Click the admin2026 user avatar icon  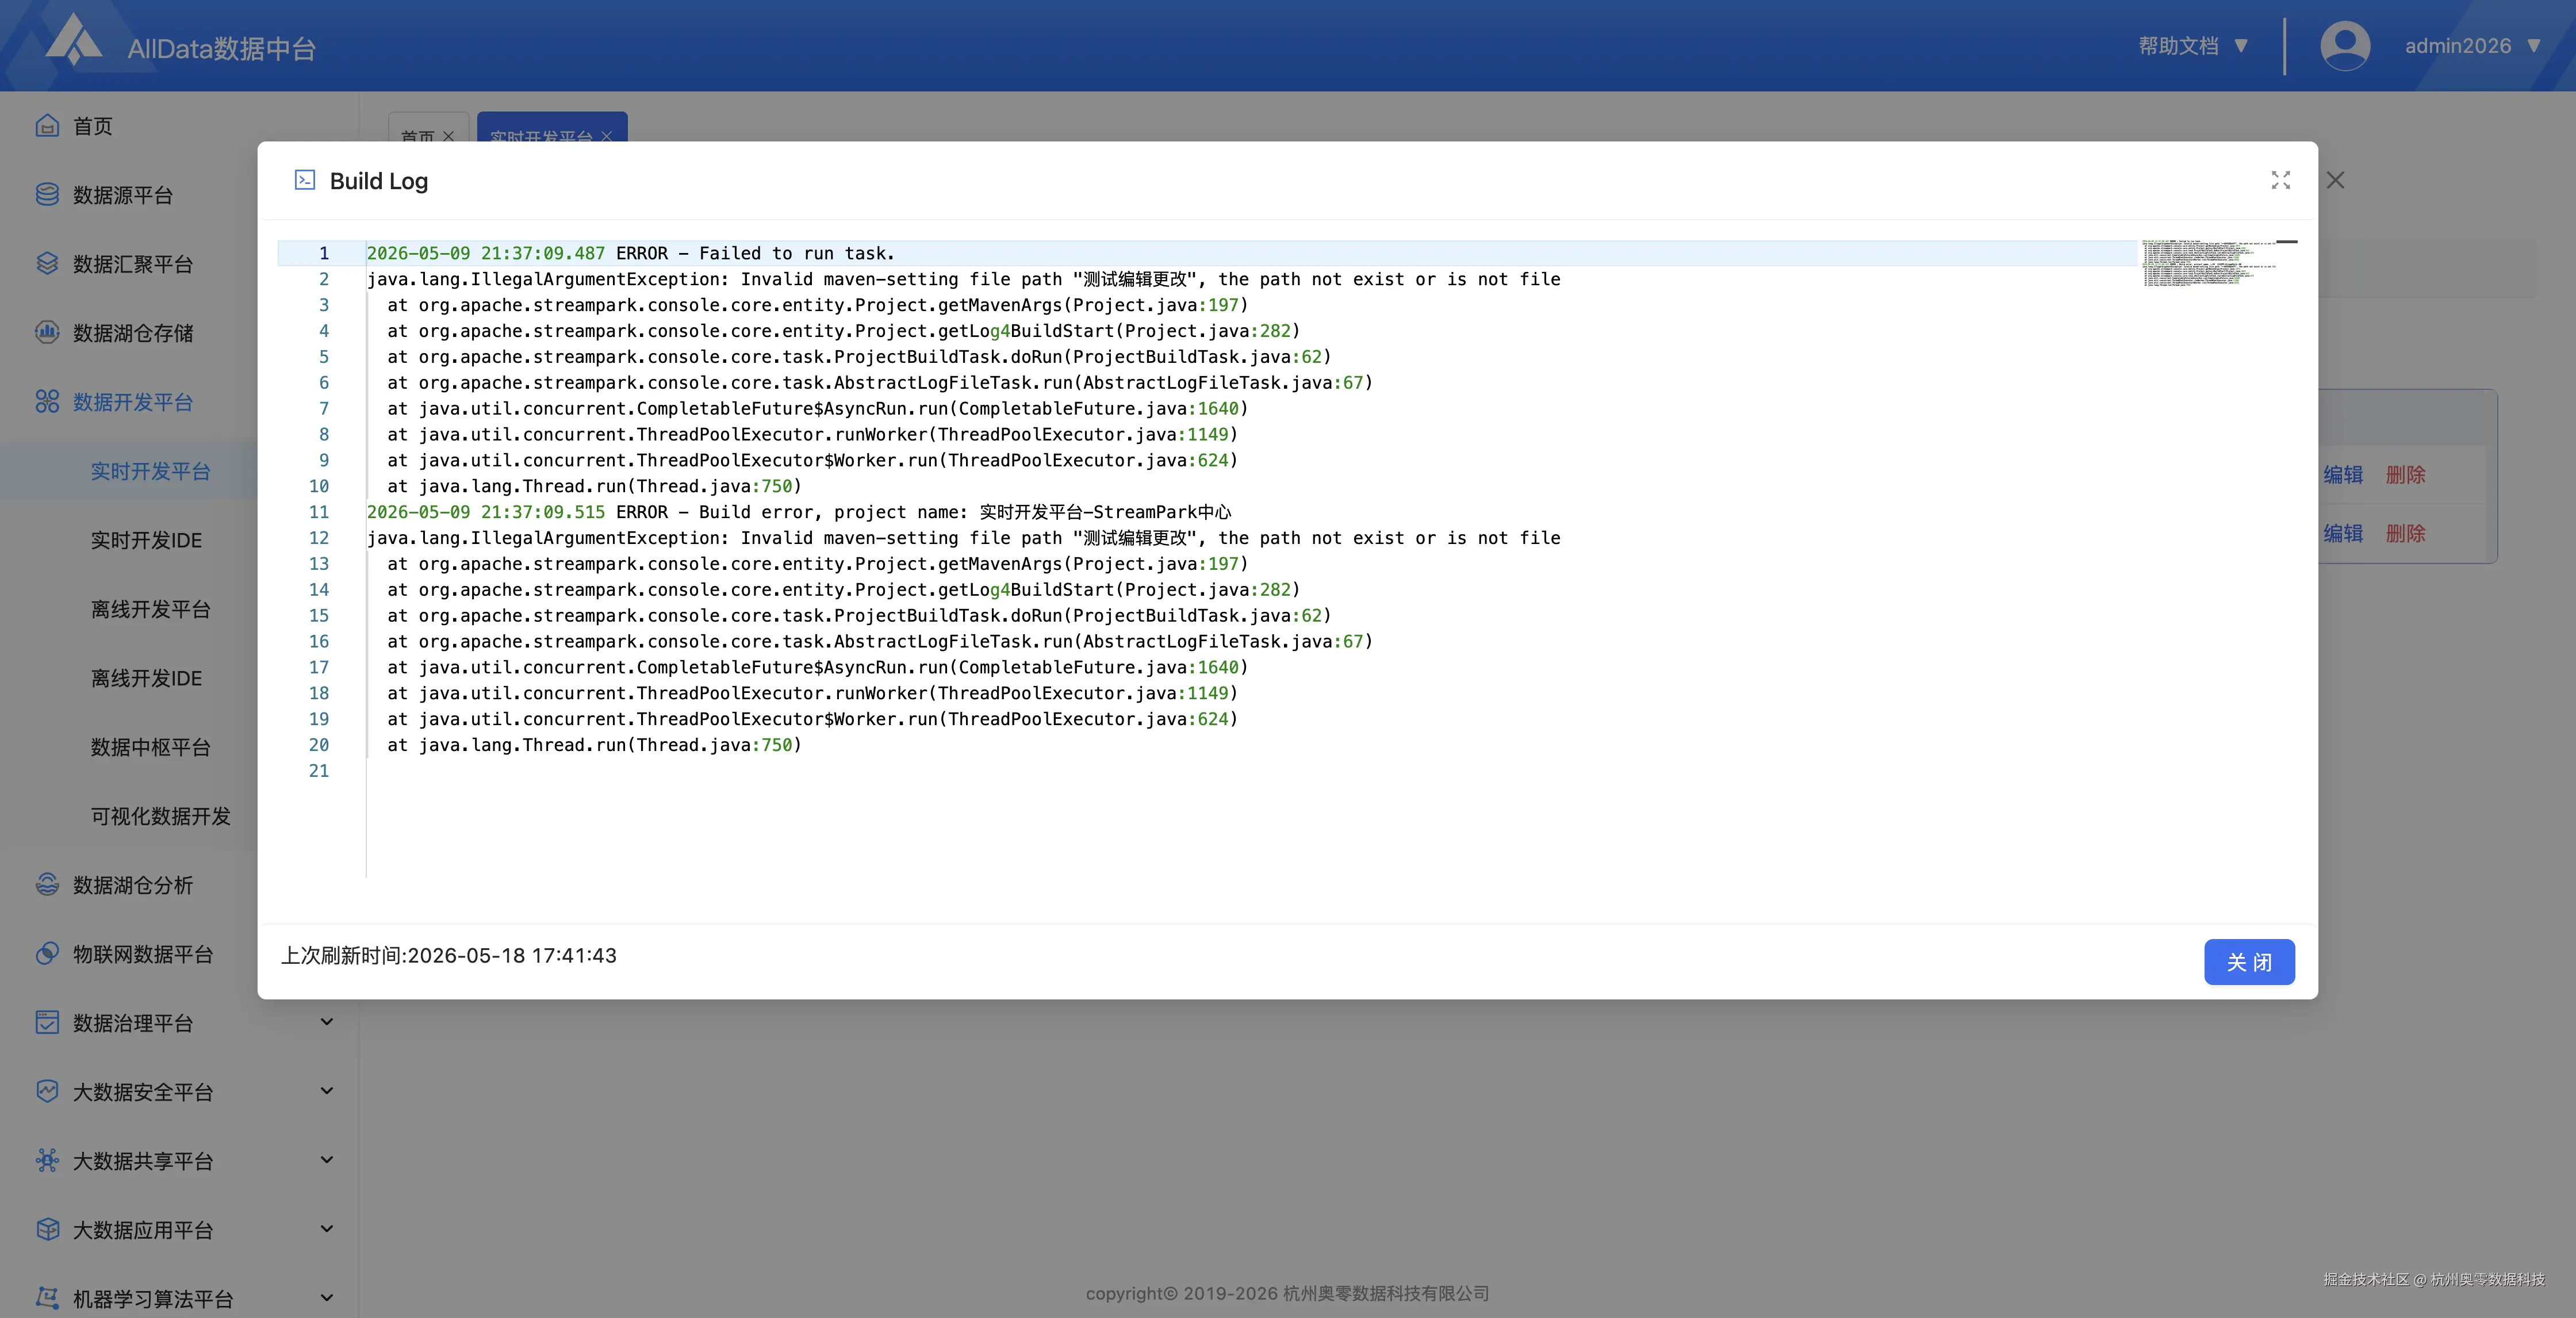(2344, 46)
